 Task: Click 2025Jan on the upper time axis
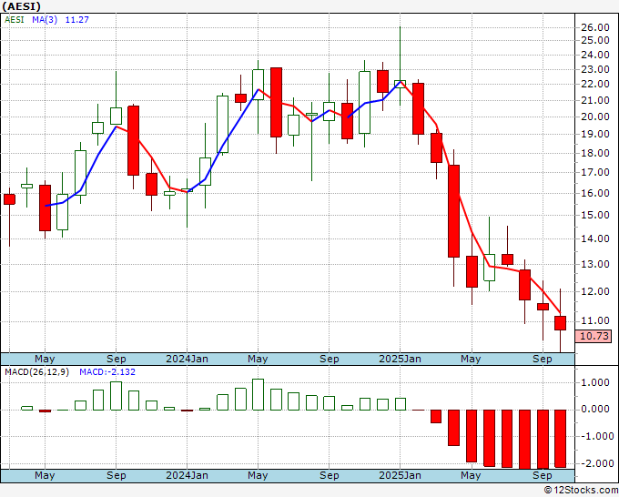point(400,359)
